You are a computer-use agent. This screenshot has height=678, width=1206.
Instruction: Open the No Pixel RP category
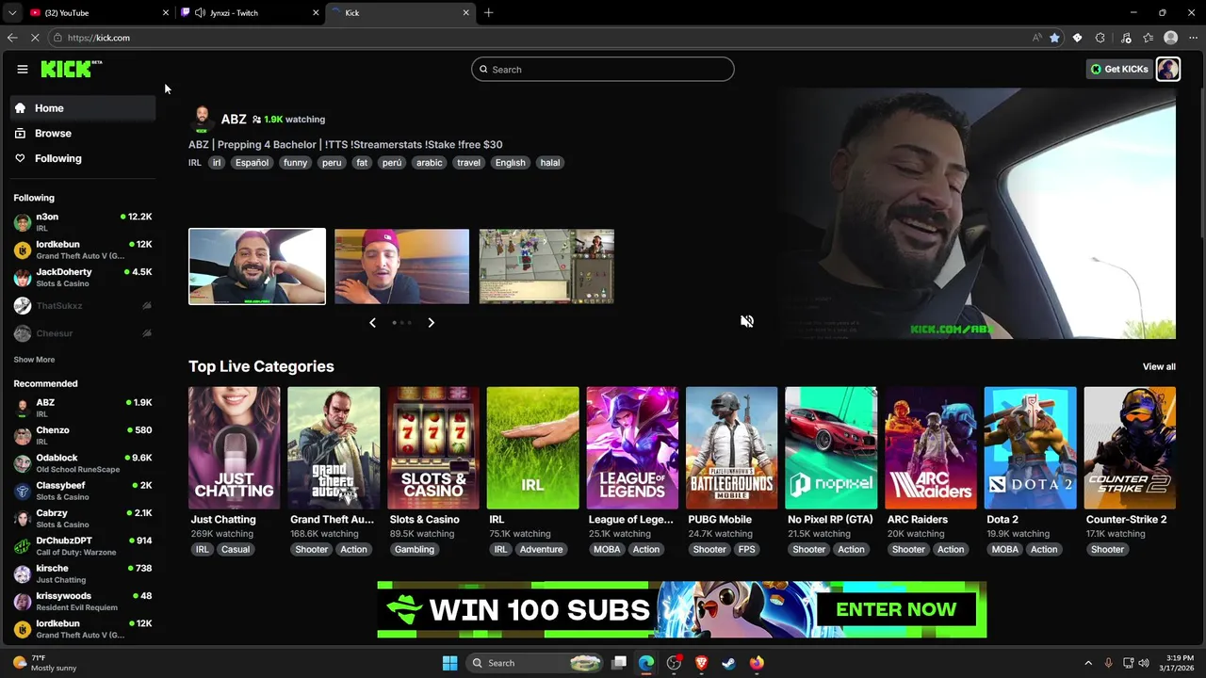(831, 448)
